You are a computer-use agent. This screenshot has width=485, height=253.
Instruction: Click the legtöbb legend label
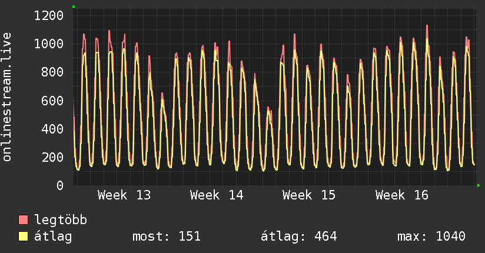(61, 220)
